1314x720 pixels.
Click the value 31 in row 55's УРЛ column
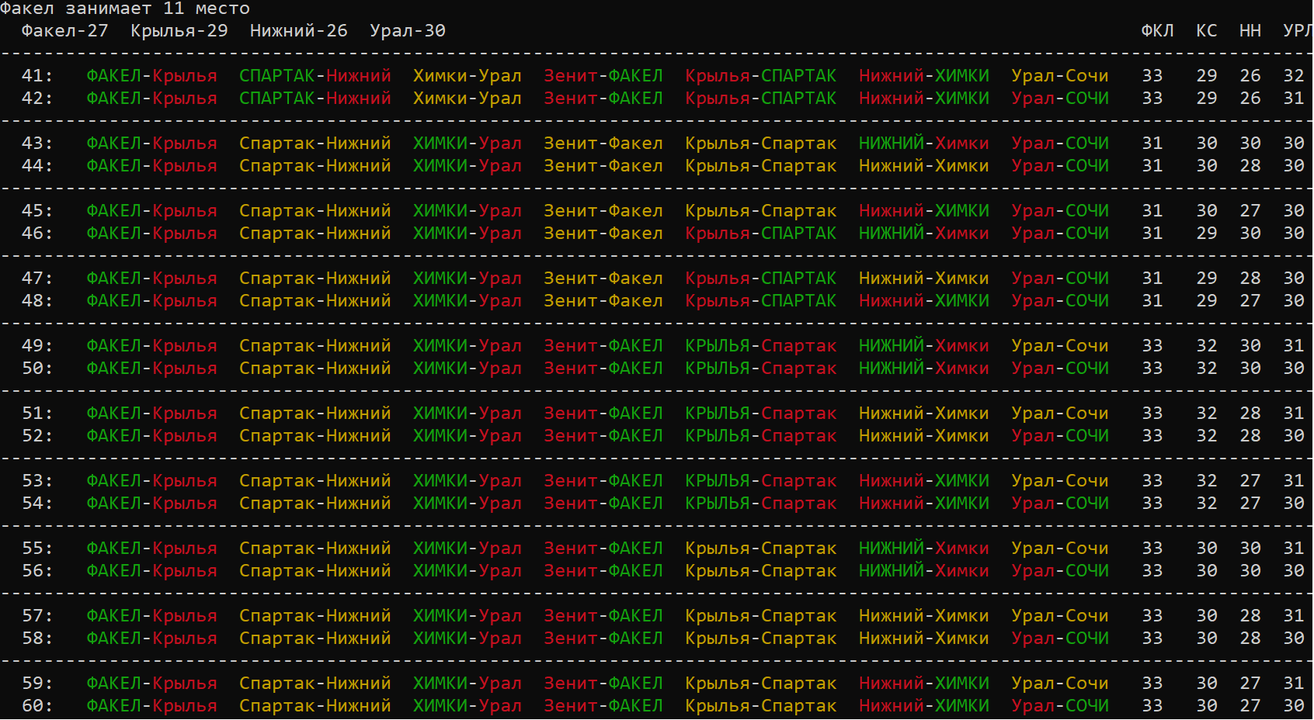(1294, 549)
